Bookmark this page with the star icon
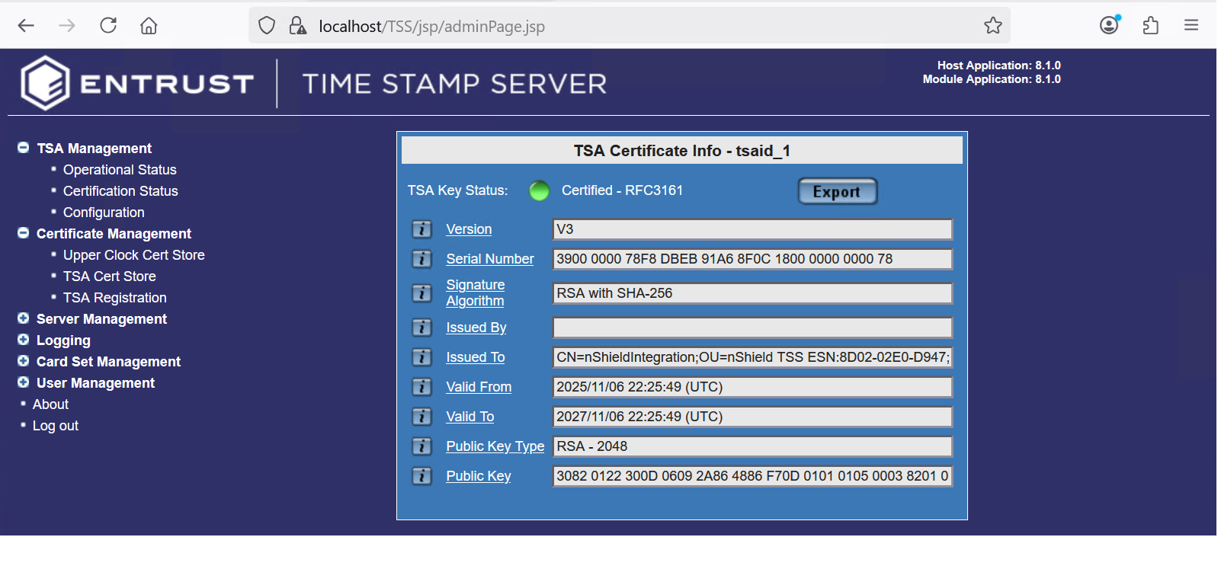The width and height of the screenshot is (1221, 569). coord(992,26)
